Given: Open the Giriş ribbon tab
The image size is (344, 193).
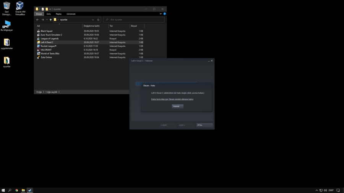Looking at the screenshot, I should [x=49, y=14].
